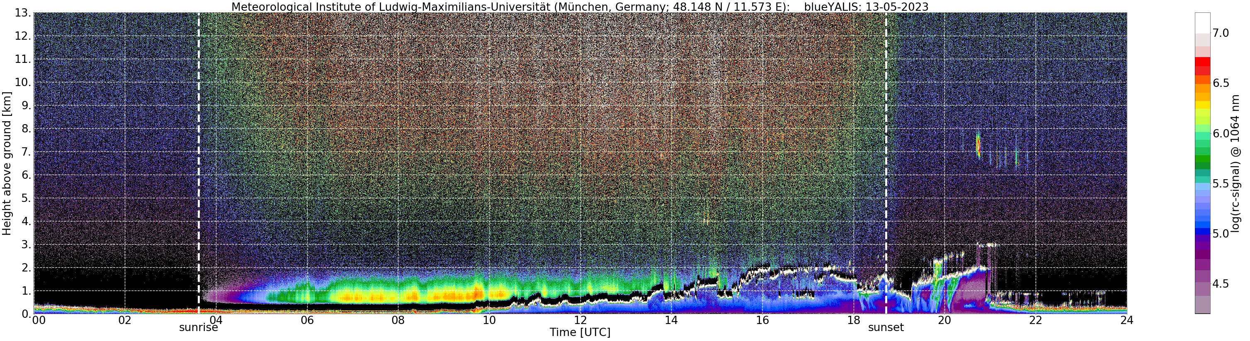Click the dashed sunset vertical line
This screenshot has width=1250, height=341.
(886, 163)
